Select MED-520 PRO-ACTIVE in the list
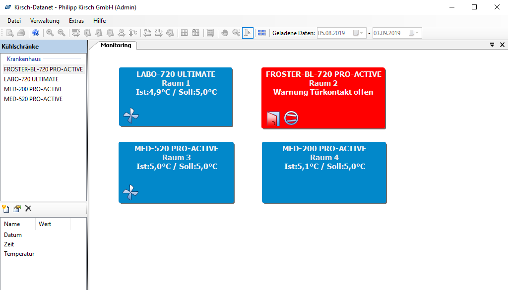Screen dimensions: 508x290 [x=33, y=99]
